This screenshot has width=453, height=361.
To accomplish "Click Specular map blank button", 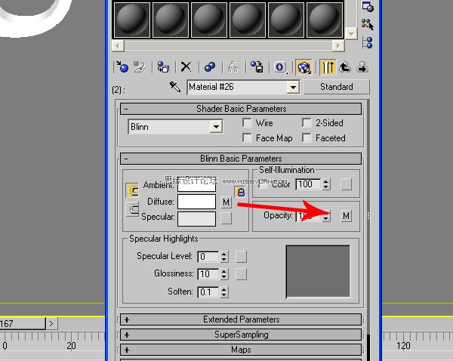I will click(226, 218).
